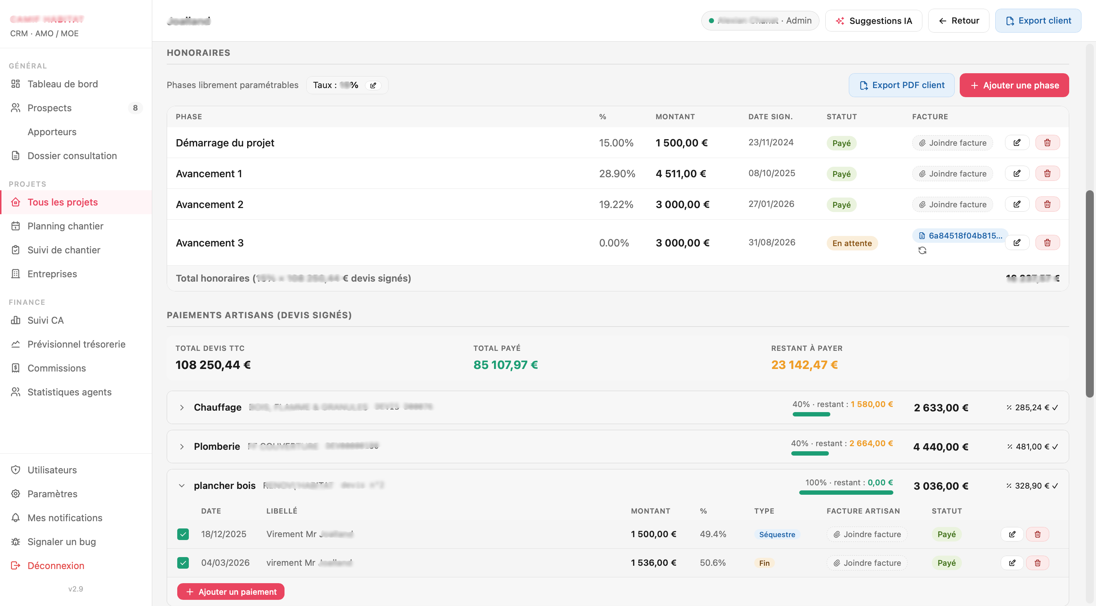The height and width of the screenshot is (606, 1096).
Task: Delete the 18/12/2025 payment row
Action: 1037,534
